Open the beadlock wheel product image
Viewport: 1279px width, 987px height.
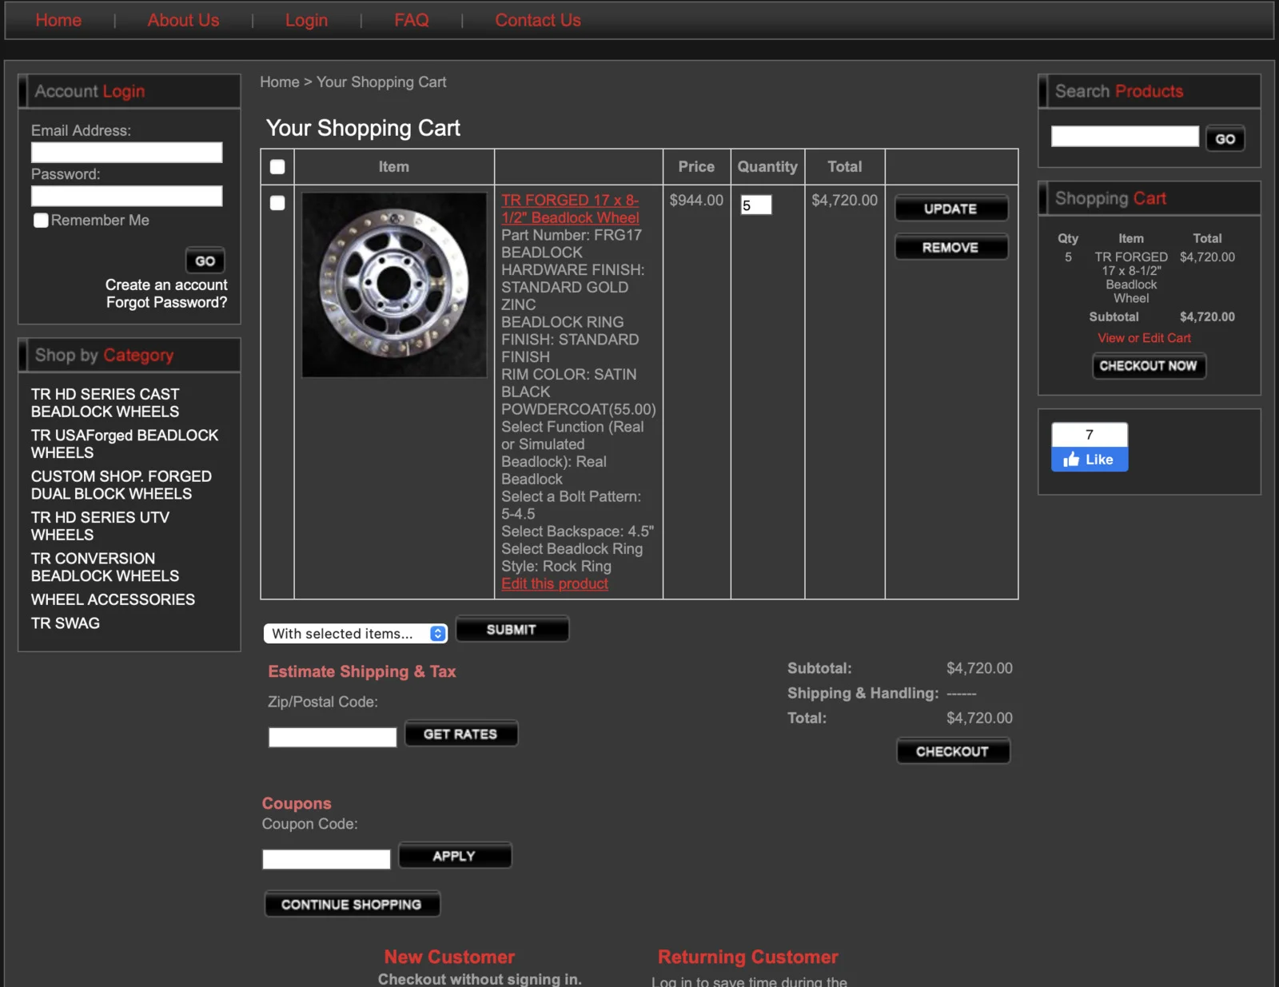click(394, 285)
